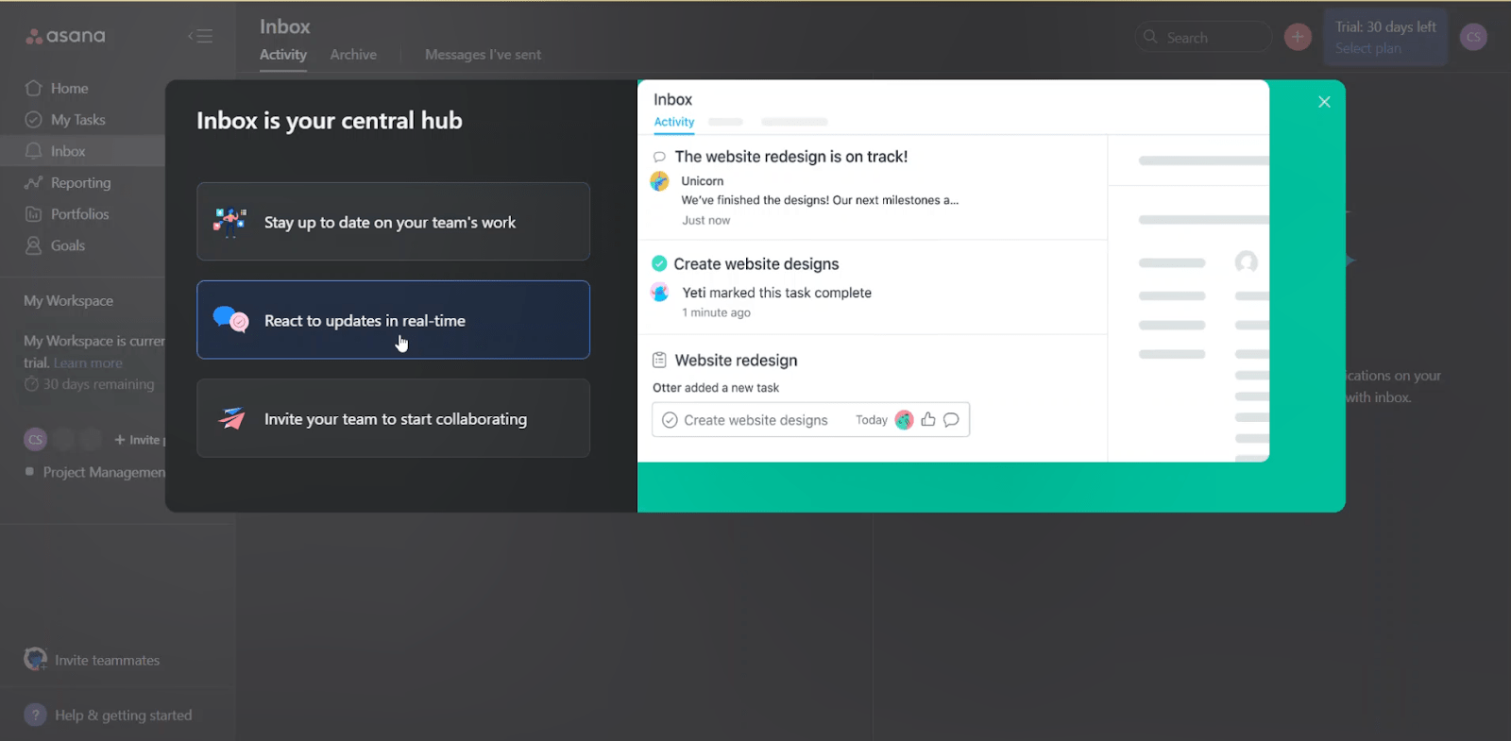This screenshot has width=1511, height=741.
Task: Click the thumbs up like icon
Action: tap(928, 420)
